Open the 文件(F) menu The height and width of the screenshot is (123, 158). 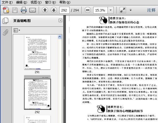coord(7,2)
